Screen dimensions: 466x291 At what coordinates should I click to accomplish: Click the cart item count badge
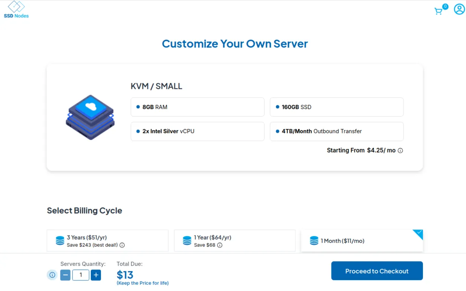click(x=445, y=6)
